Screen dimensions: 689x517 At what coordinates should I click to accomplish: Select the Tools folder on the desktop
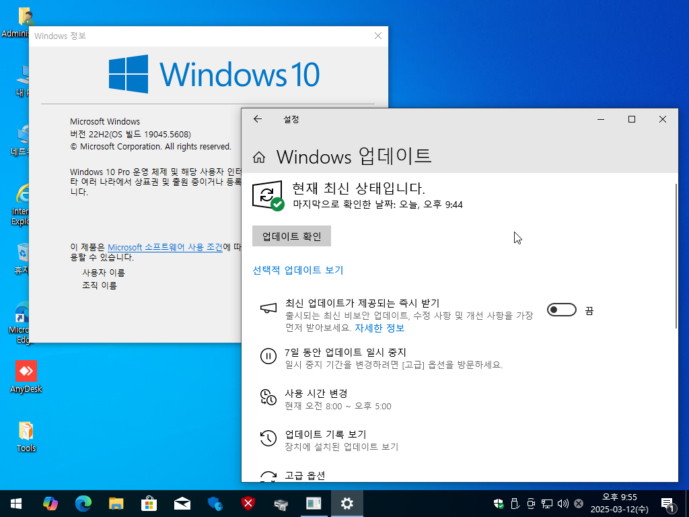point(26,437)
